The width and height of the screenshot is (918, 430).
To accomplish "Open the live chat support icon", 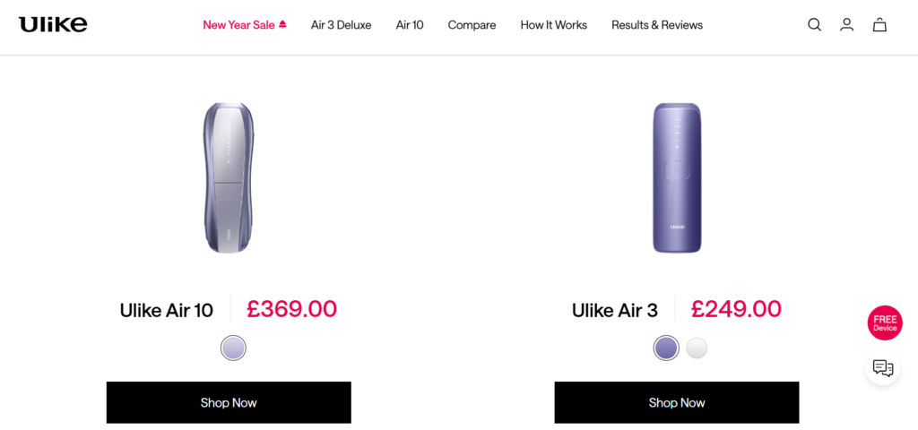I will coord(883,367).
